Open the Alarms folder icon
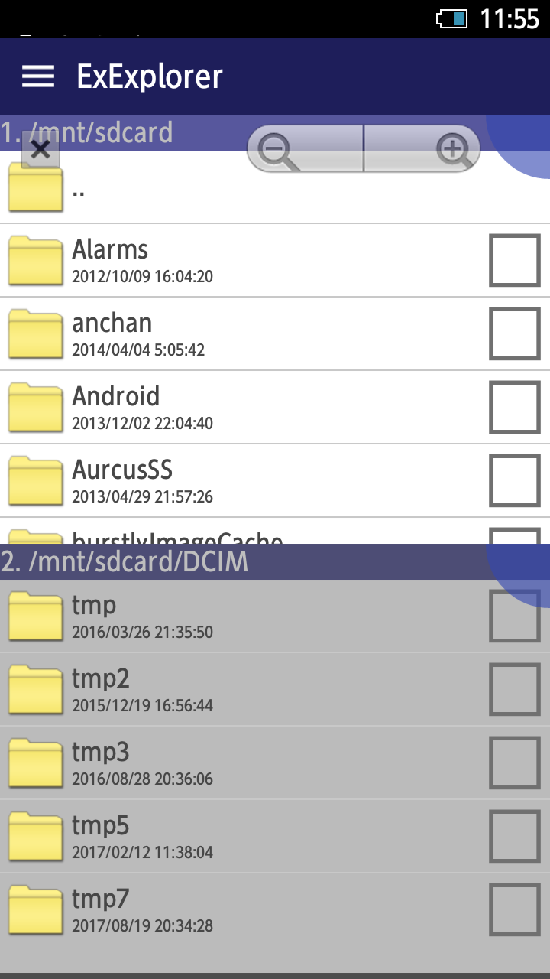550x979 pixels. [x=35, y=261]
